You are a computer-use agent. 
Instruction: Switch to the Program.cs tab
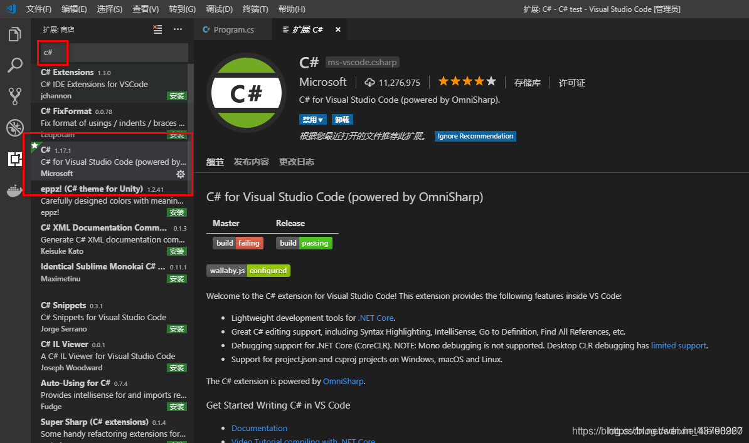click(233, 29)
